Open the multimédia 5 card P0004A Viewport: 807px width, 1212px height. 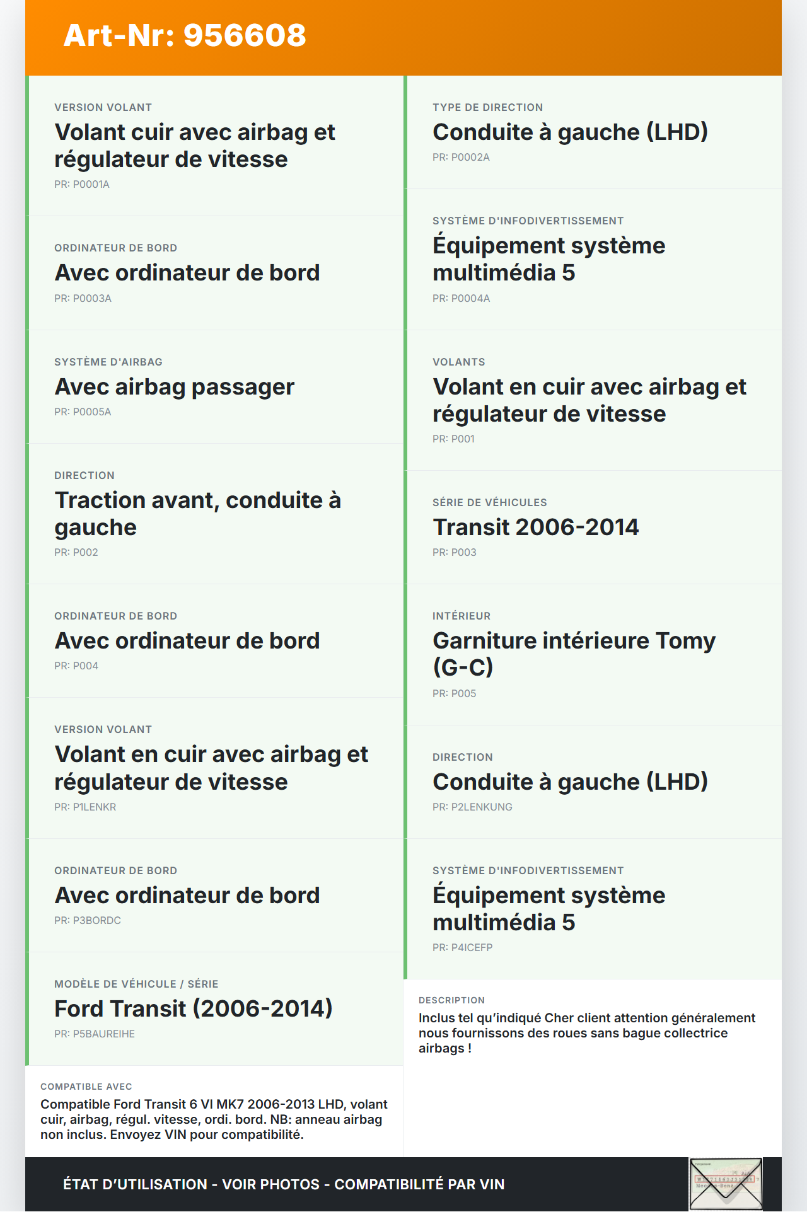point(593,259)
